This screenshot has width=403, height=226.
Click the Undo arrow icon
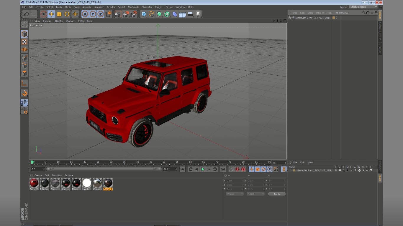[x=26, y=14]
